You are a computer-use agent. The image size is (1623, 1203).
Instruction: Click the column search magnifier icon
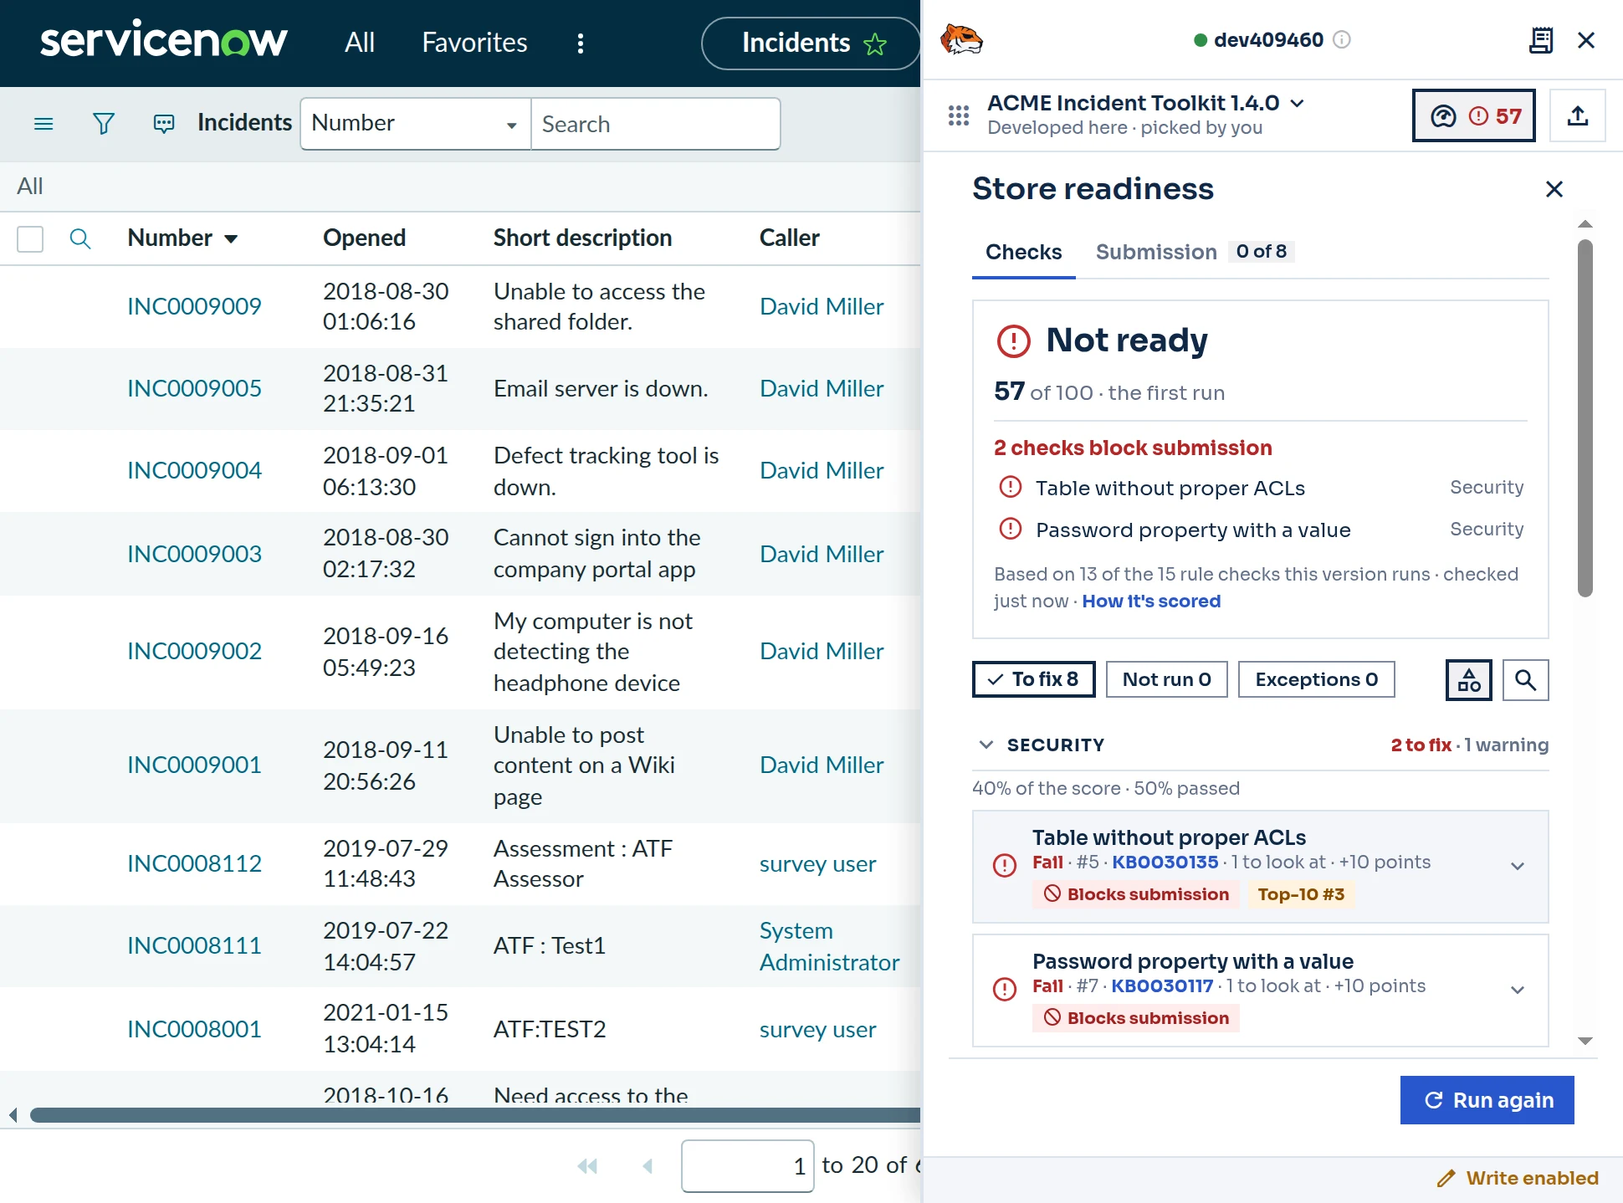(80, 239)
